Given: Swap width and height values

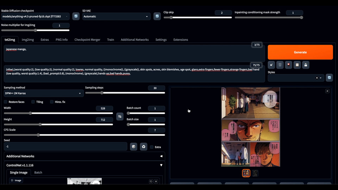Looking at the screenshot, I should (x=120, y=116).
